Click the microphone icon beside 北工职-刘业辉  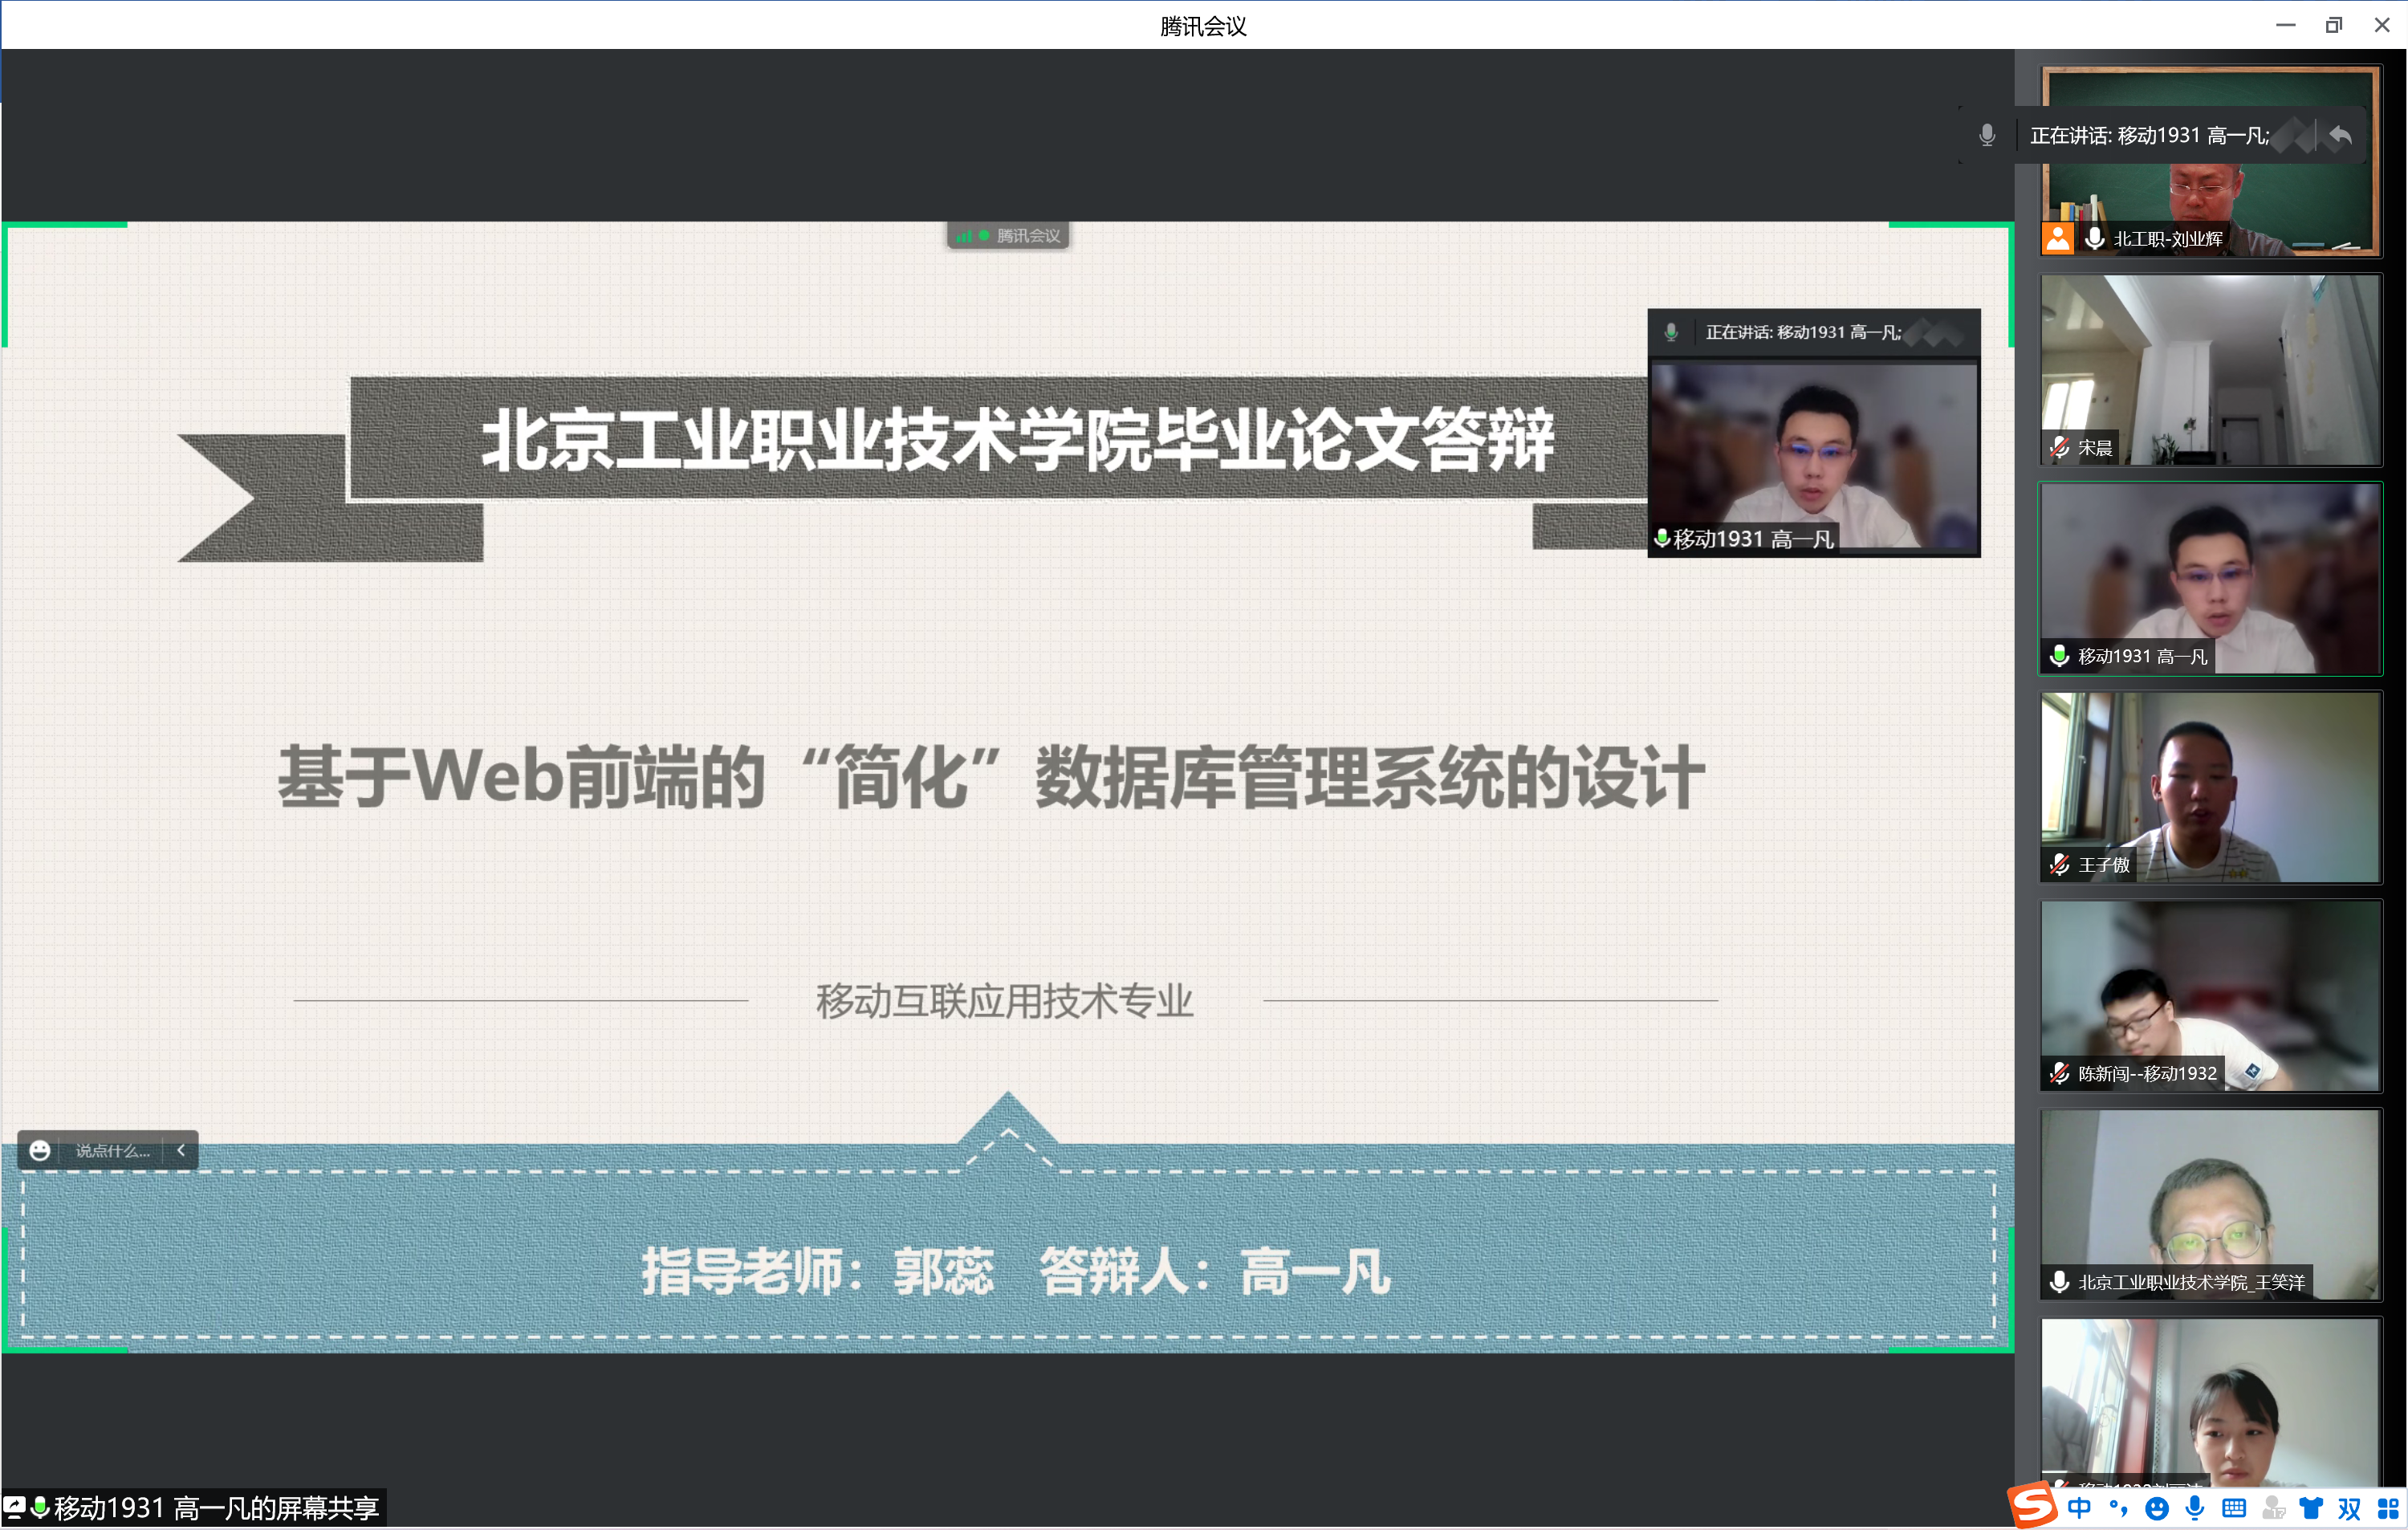coord(2095,239)
